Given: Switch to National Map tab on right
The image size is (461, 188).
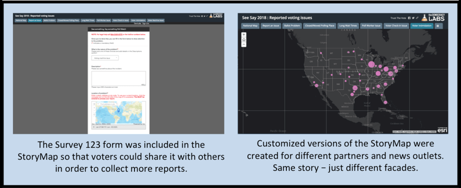Looking at the screenshot, I should (250, 26).
